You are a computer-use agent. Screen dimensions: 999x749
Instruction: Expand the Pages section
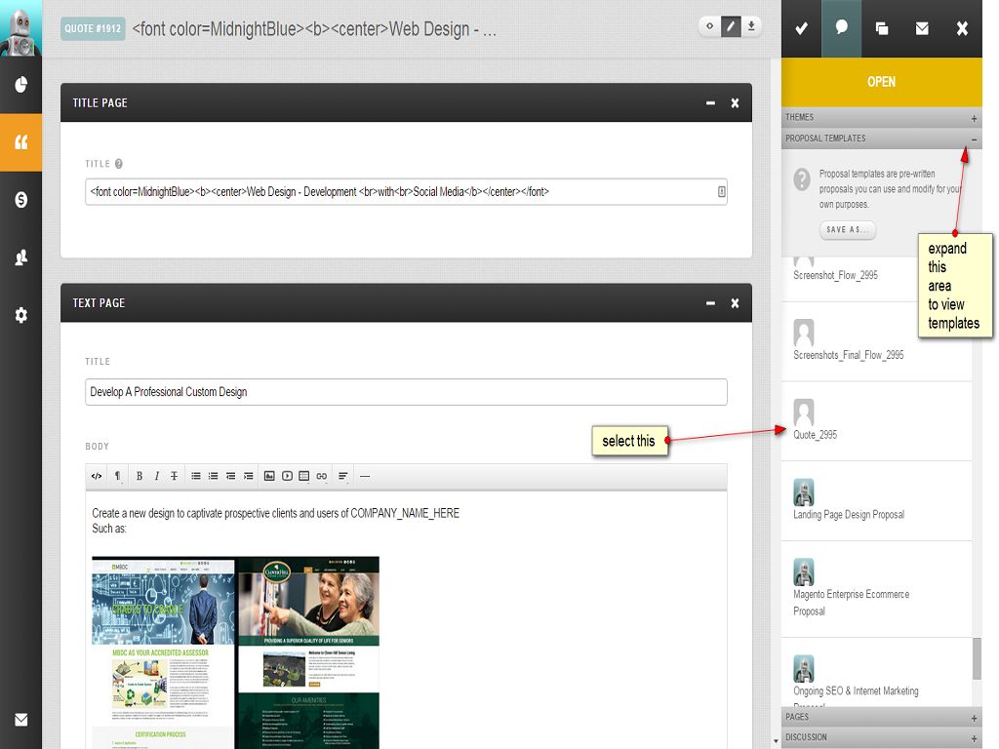point(974,718)
